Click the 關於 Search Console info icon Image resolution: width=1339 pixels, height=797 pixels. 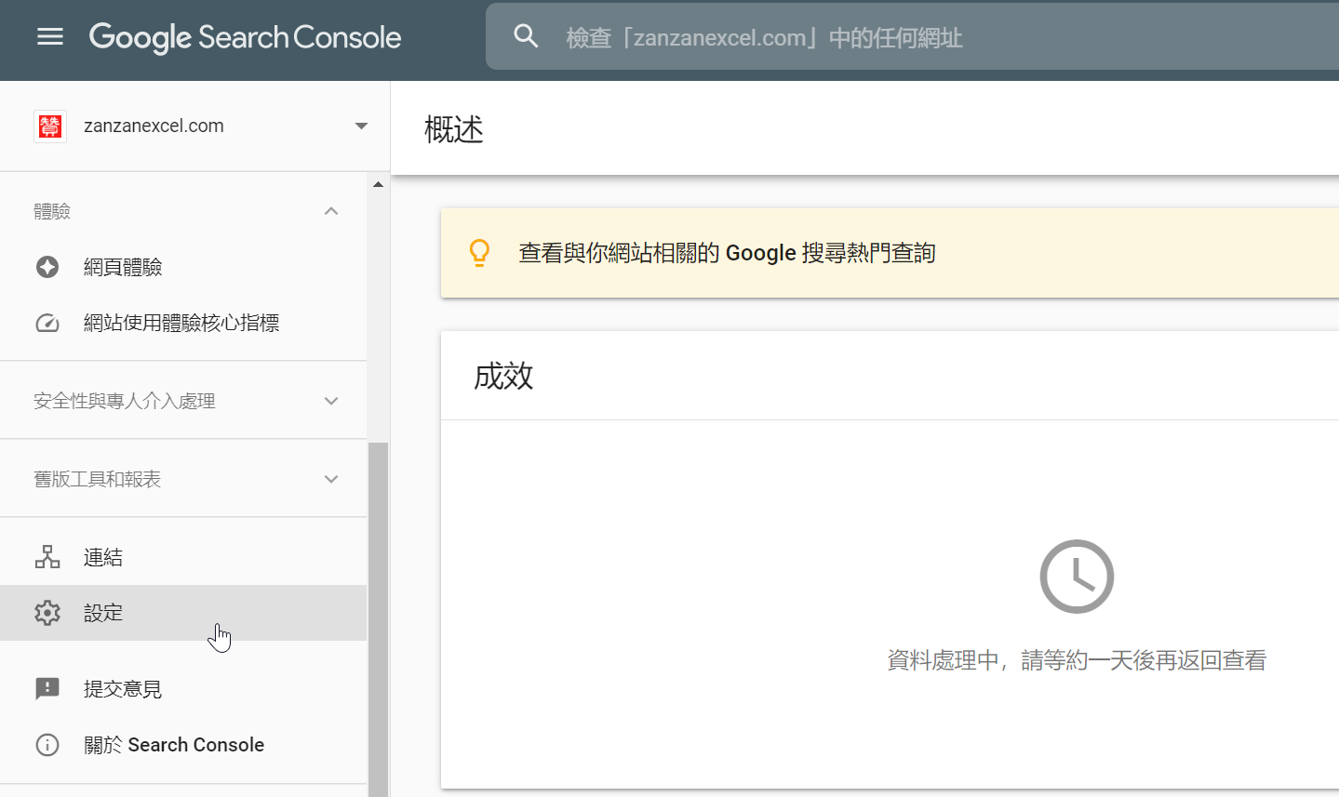click(x=47, y=745)
